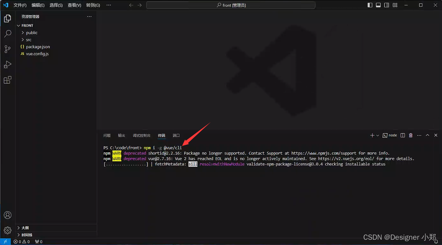Open the 查看(V) menu
Screen dimensions: 442x245
pos(75,5)
